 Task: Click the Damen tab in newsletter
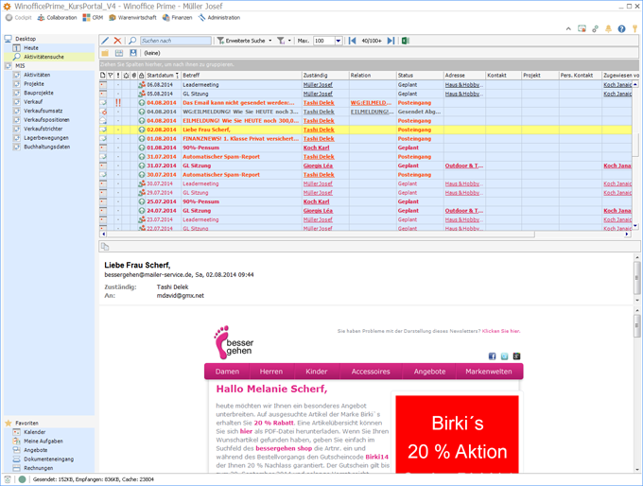click(227, 372)
